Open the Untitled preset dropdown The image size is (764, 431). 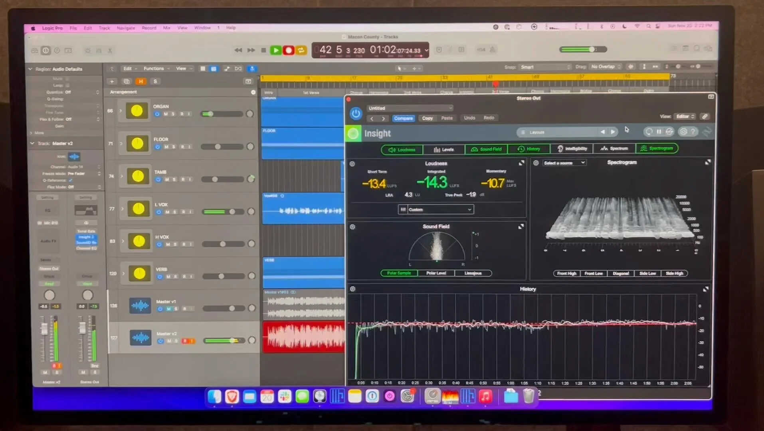tap(410, 108)
